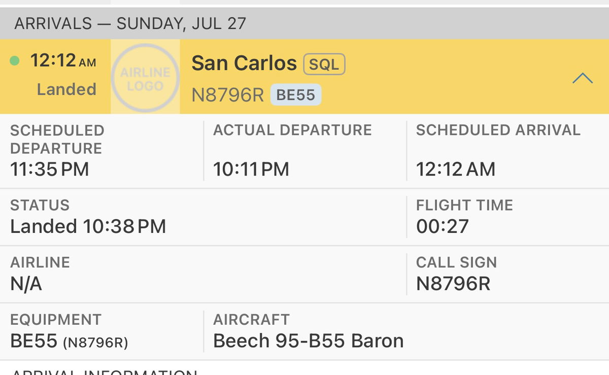Select the SQL airport code badge
Image resolution: width=609 pixels, height=375 pixels.
[324, 64]
